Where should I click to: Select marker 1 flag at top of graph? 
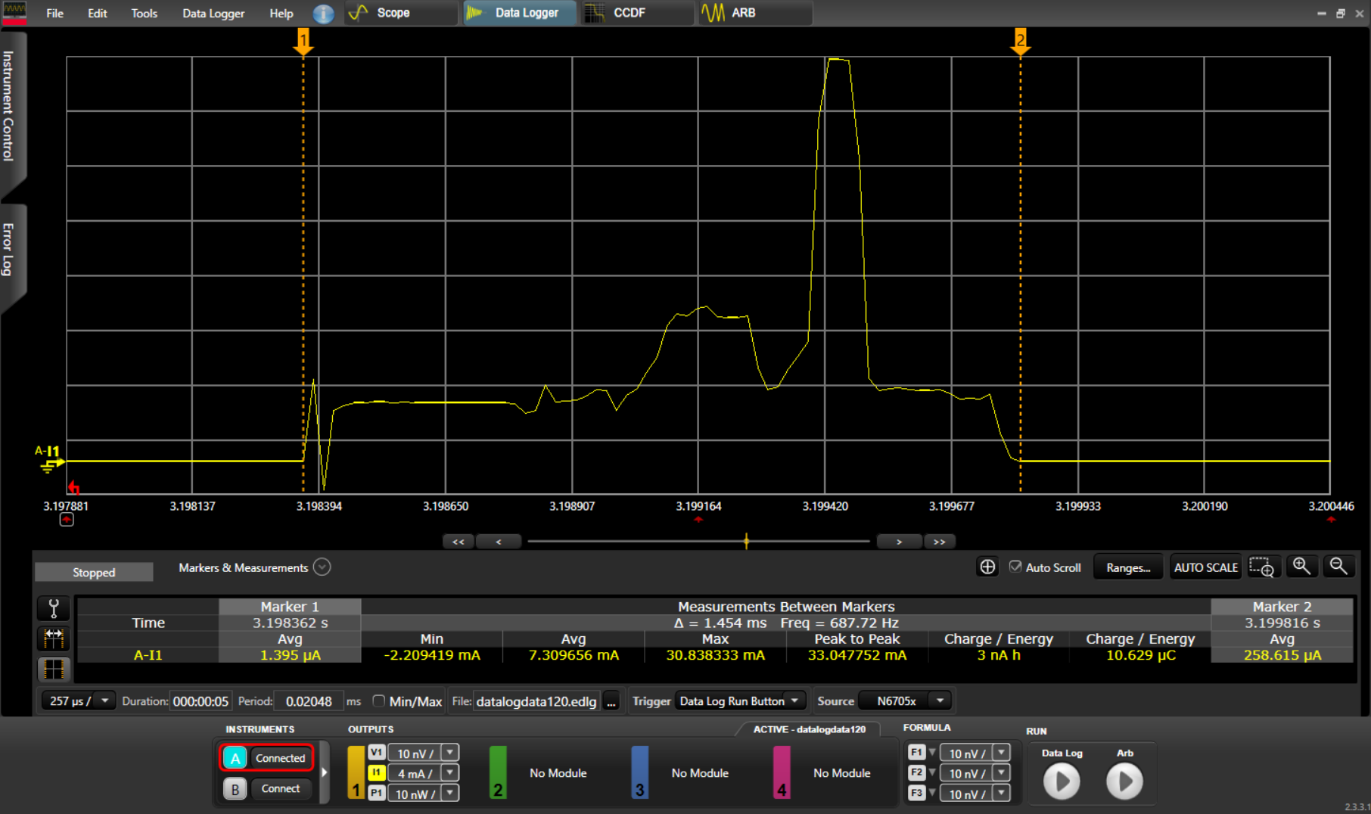coord(303,41)
